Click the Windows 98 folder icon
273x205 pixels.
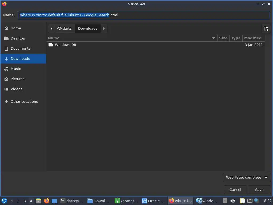(x=51, y=45)
